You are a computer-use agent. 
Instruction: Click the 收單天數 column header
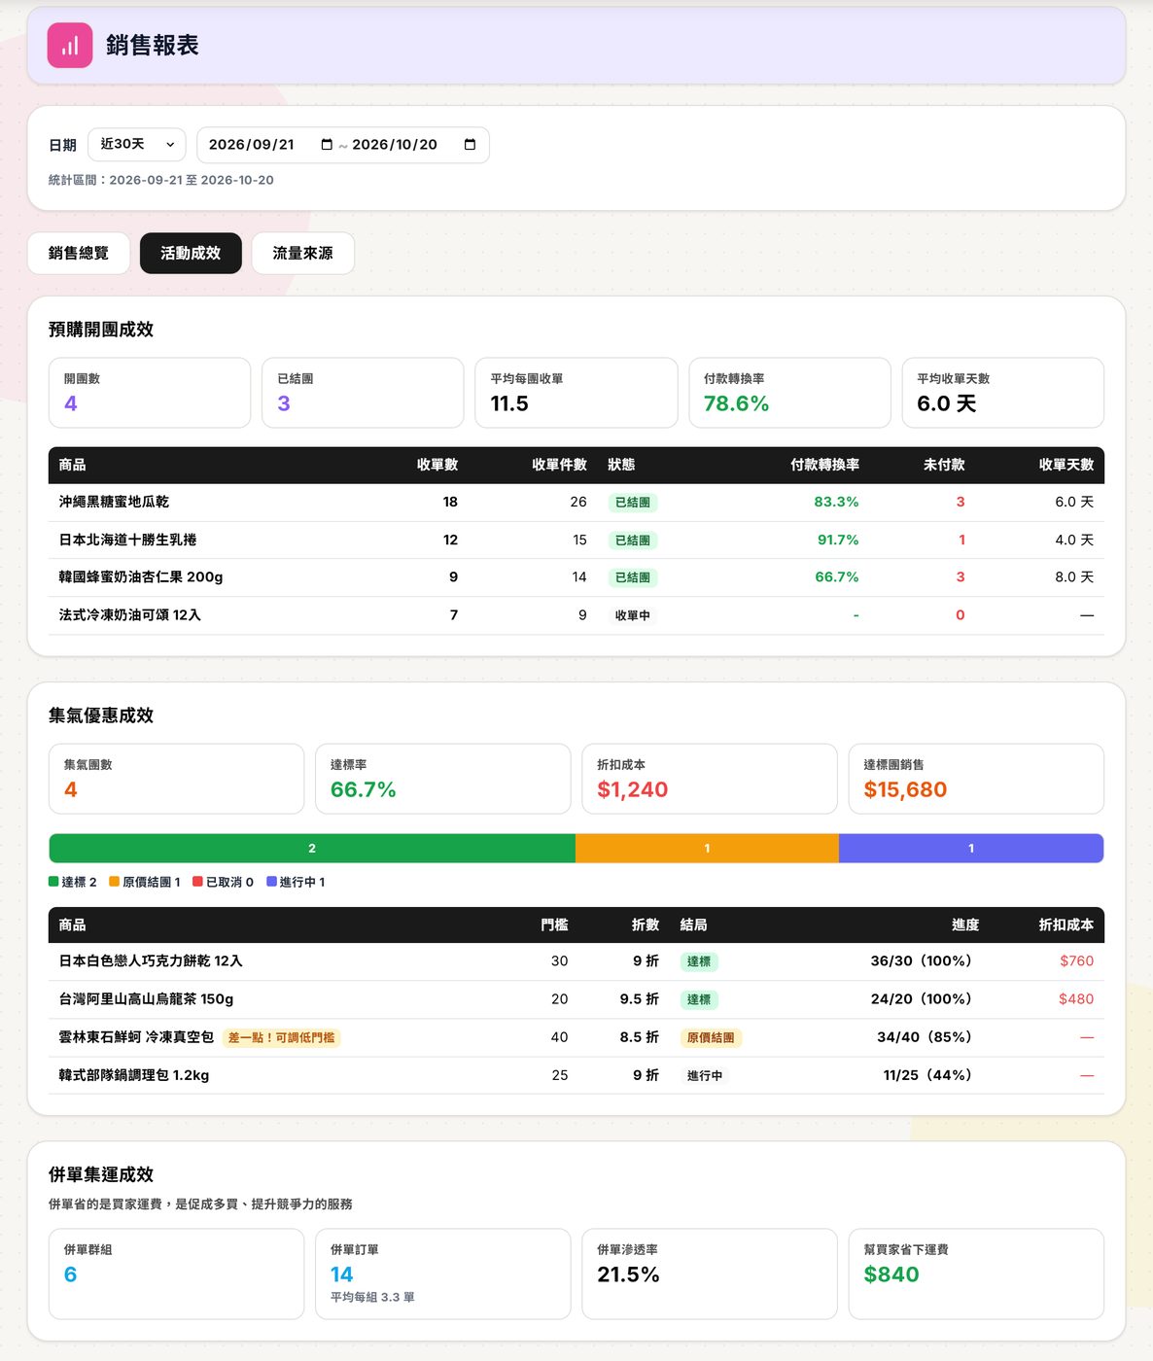(1066, 465)
